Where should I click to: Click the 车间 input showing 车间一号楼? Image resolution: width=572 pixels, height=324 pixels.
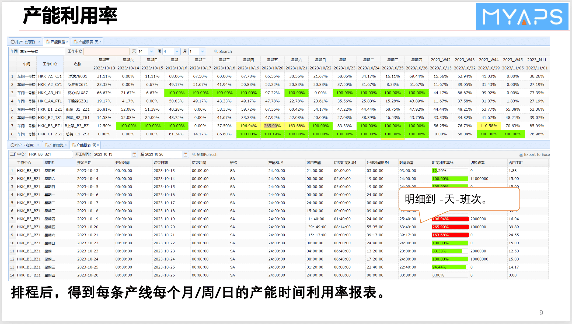(x=42, y=51)
